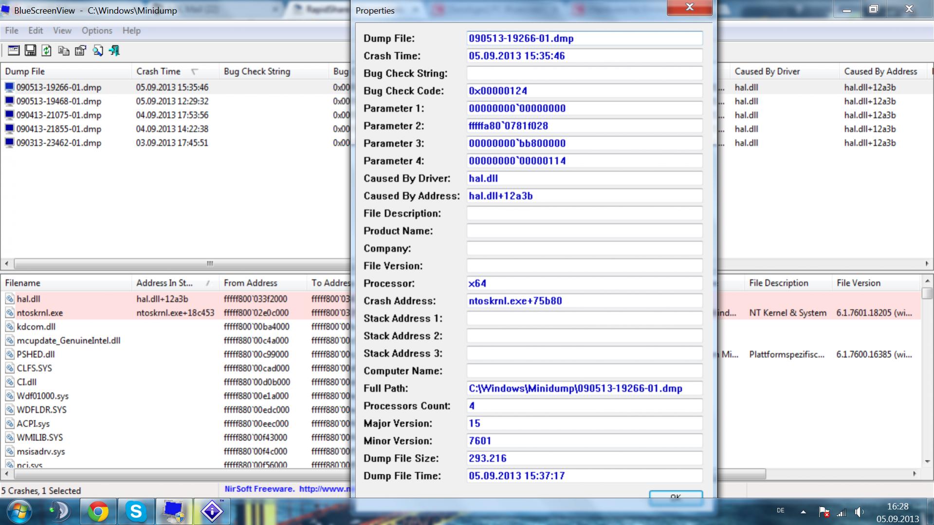This screenshot has height=525, width=934.
Task: Click the file icon next to CLFS.SYS
Action: pos(10,368)
